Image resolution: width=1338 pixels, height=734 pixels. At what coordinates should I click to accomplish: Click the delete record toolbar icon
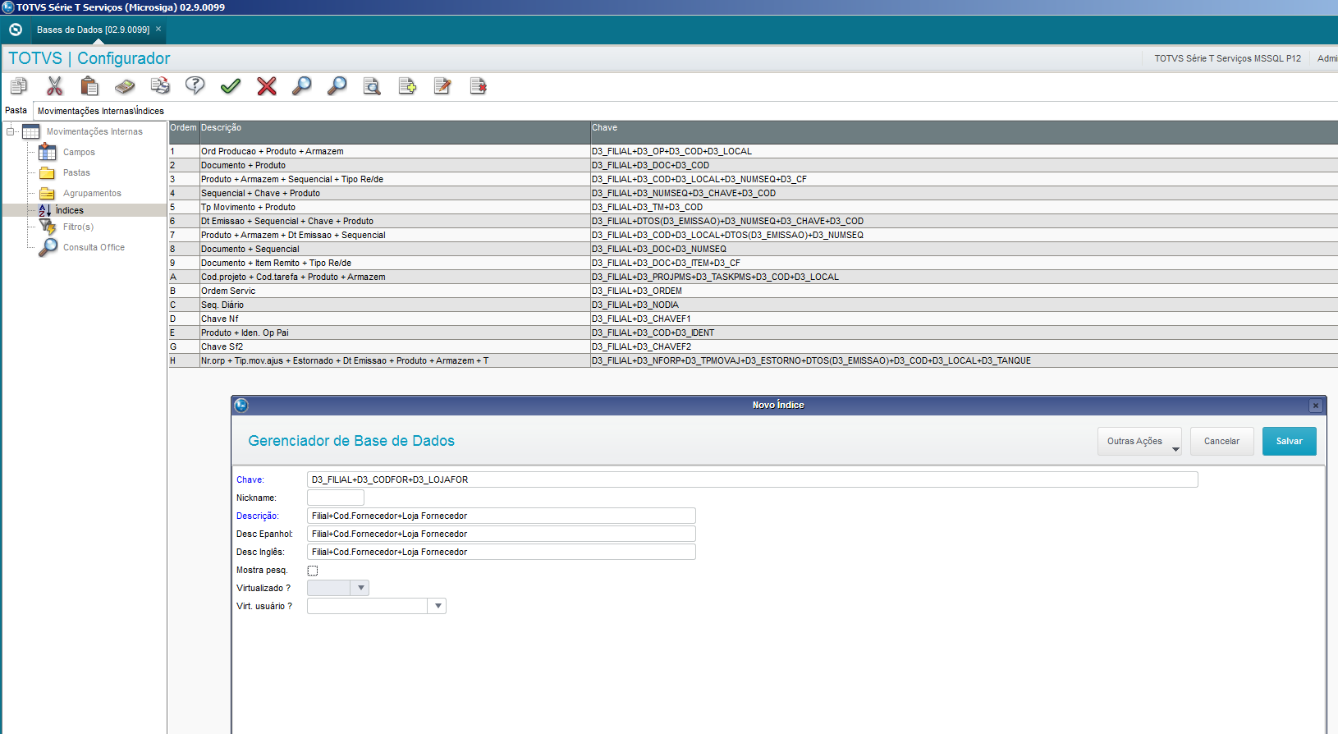click(x=478, y=86)
